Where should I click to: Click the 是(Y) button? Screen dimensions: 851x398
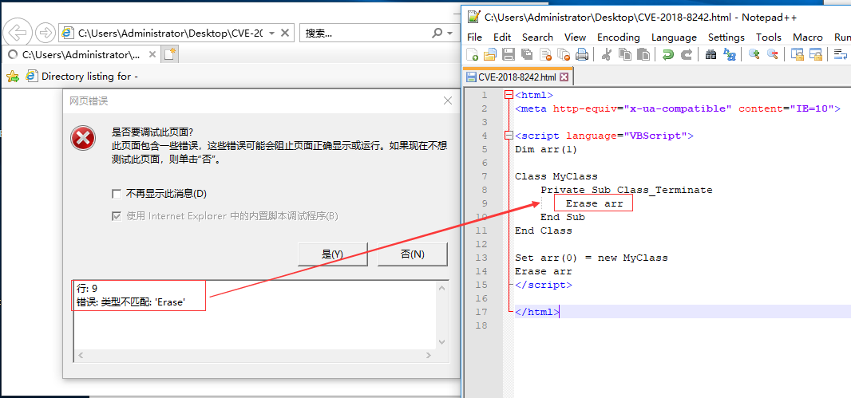pyautogui.click(x=332, y=254)
